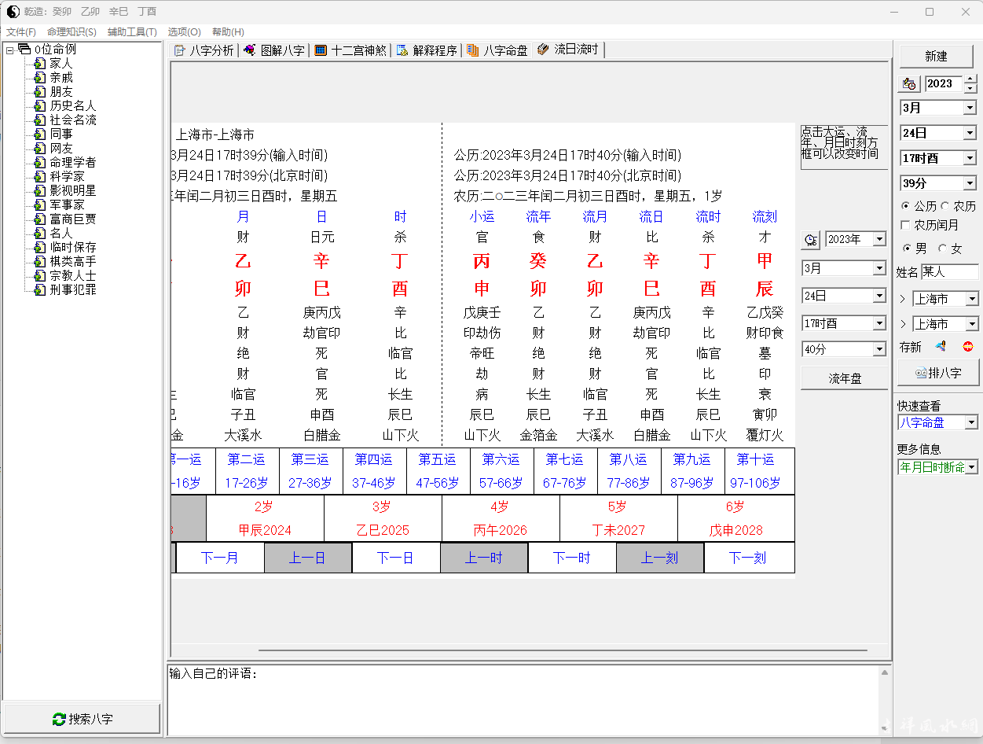The width and height of the screenshot is (983, 744).
Task: Click the current-time clock icon beside 2023年
Action: coord(811,240)
